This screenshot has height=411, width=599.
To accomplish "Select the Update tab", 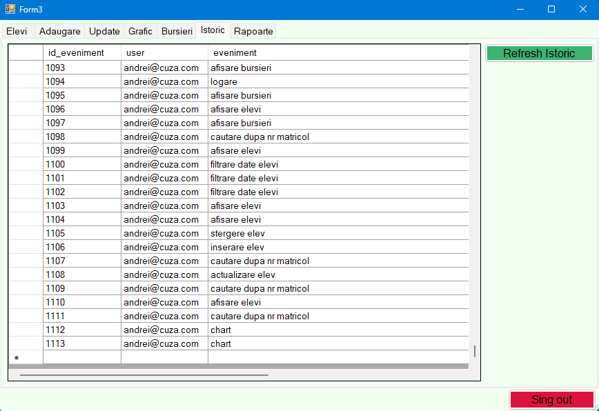I will click(104, 31).
